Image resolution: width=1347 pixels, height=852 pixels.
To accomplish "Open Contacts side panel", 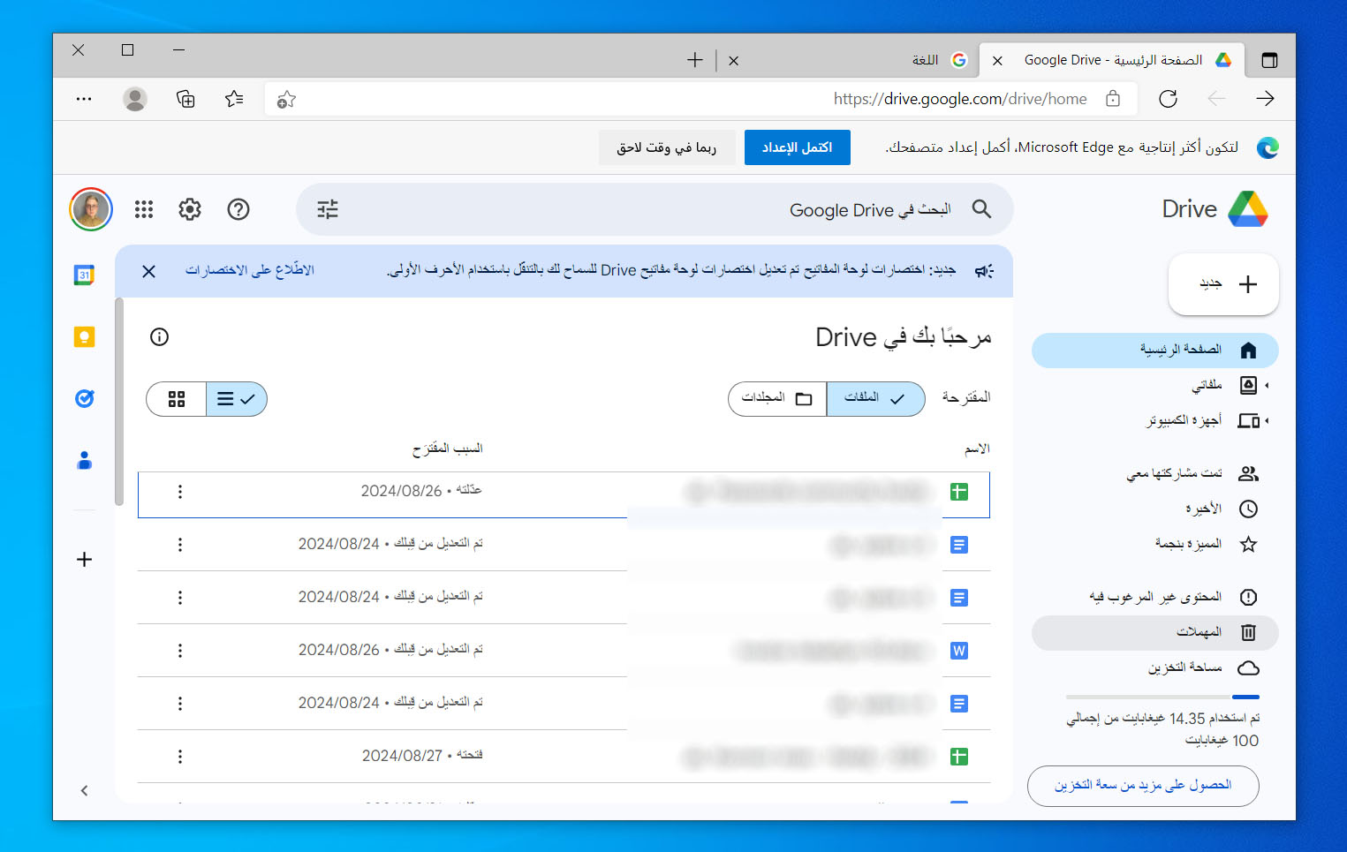I will tap(85, 460).
